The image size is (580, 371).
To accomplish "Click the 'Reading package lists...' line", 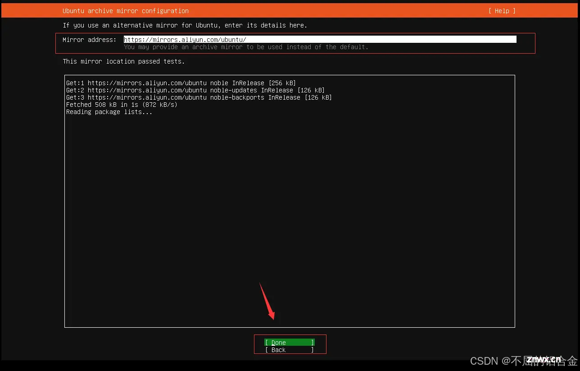I will 109,112.
